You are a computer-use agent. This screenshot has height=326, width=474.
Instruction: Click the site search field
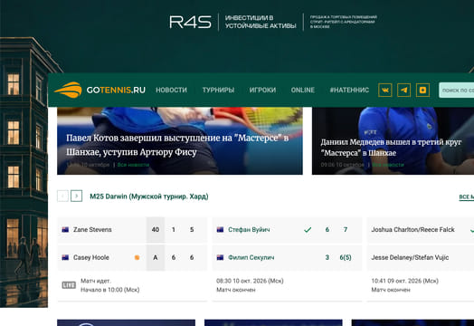457,91
